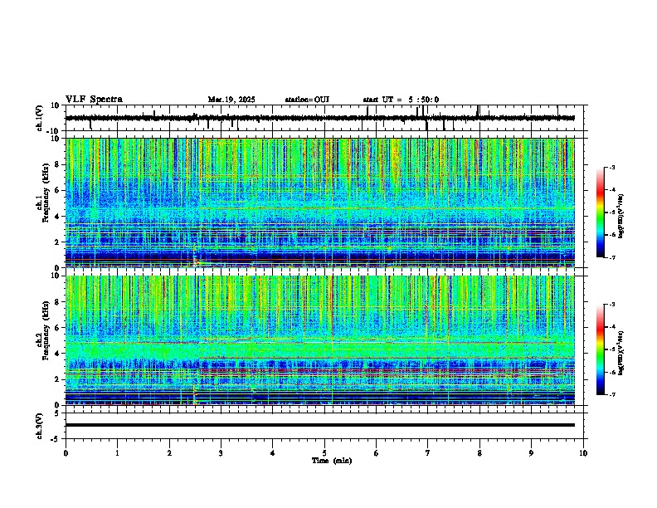Click the "2" kHz tick on ch.1 spectrogram
The height and width of the screenshot is (508, 657).
[58, 242]
